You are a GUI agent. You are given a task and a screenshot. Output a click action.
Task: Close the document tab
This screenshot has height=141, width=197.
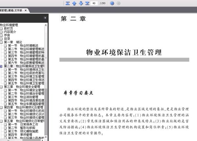click(x=26, y=10)
